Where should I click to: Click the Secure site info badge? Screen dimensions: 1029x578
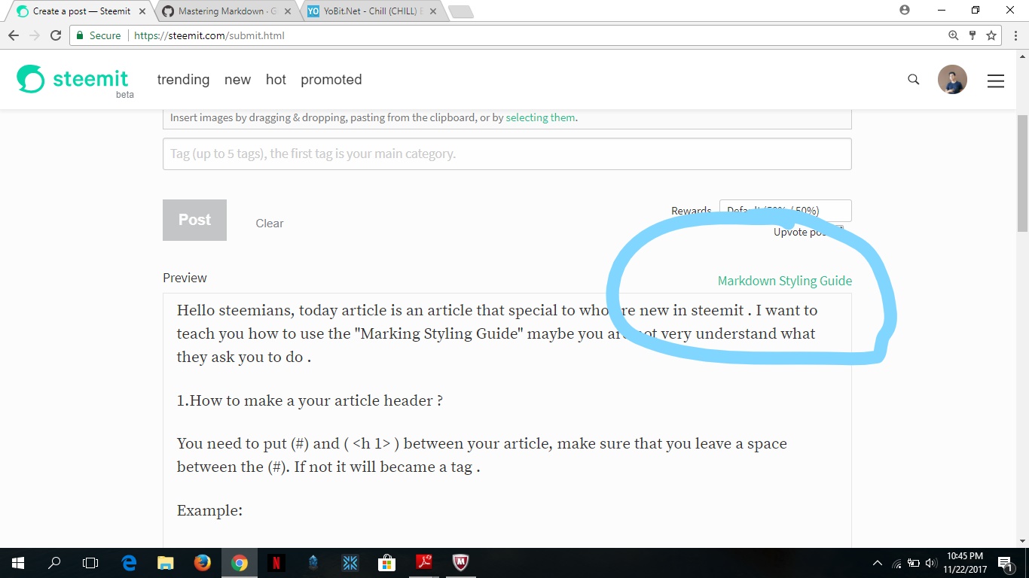[x=98, y=35]
